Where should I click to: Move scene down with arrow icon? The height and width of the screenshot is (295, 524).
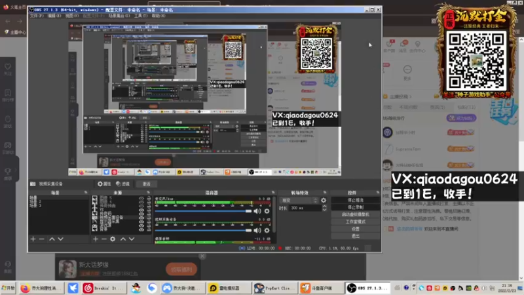pyautogui.click(x=60, y=239)
